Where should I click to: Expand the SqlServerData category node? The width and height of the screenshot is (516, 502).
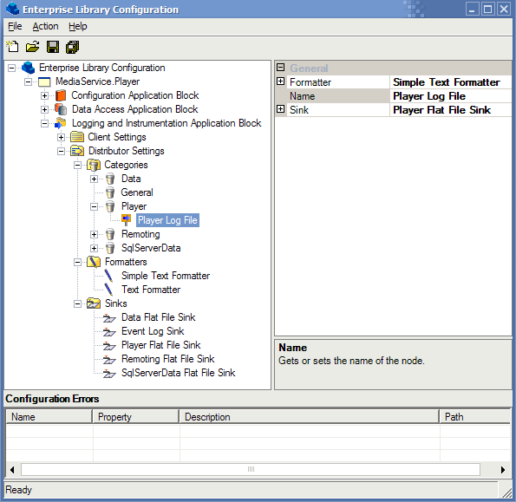click(95, 248)
